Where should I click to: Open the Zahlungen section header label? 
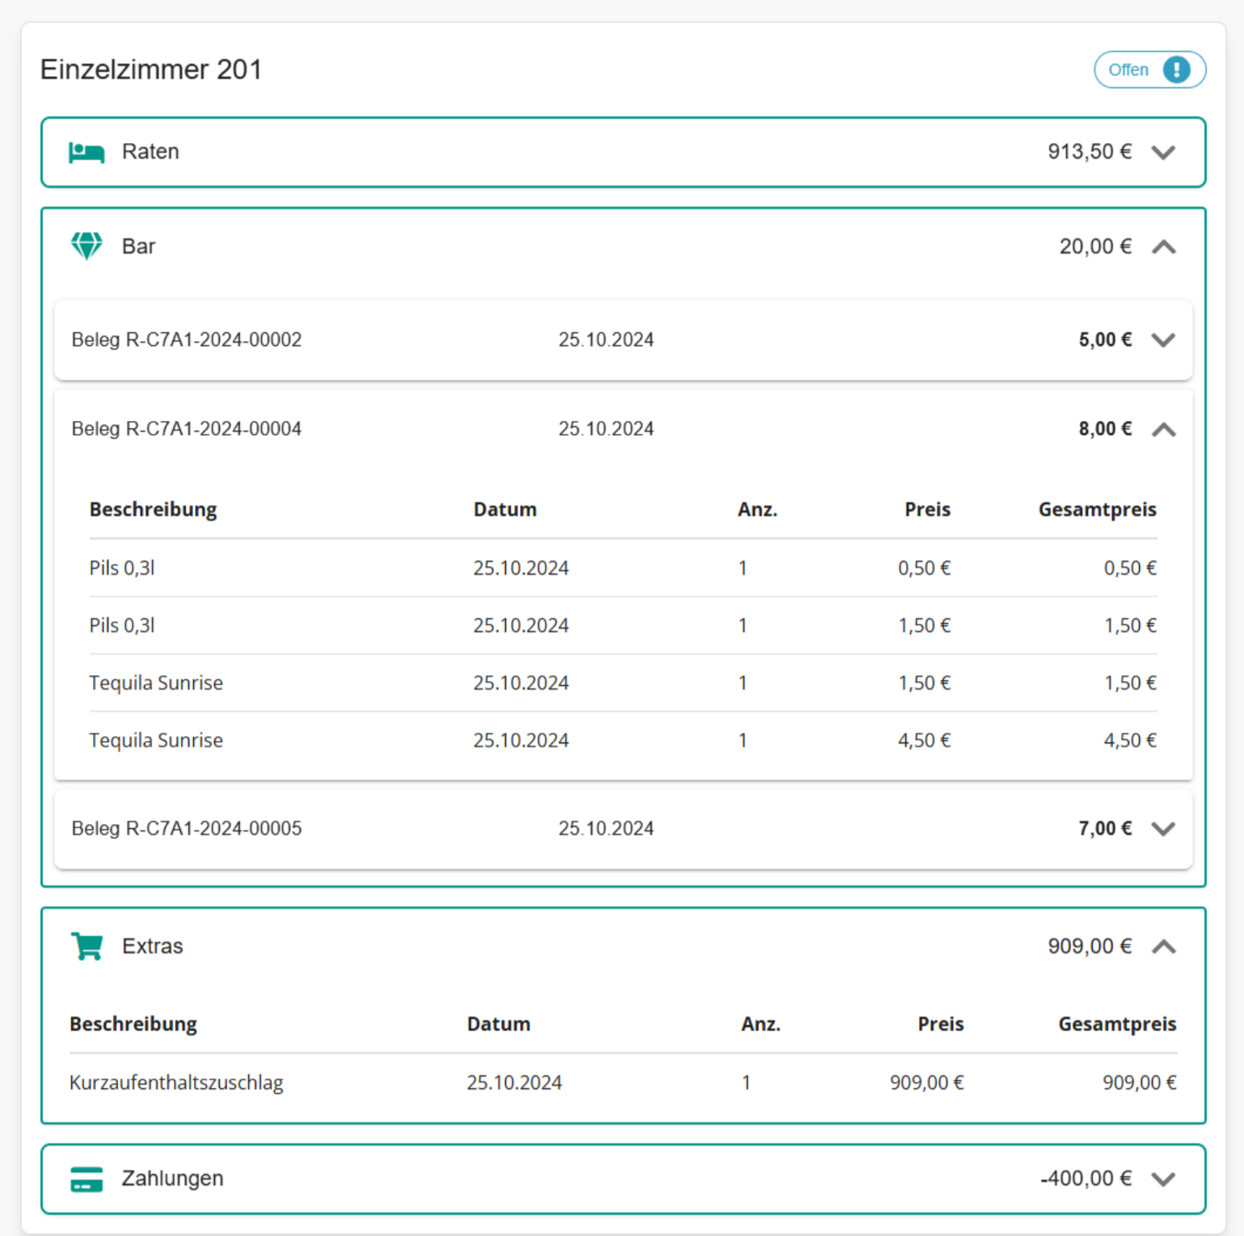click(172, 1179)
